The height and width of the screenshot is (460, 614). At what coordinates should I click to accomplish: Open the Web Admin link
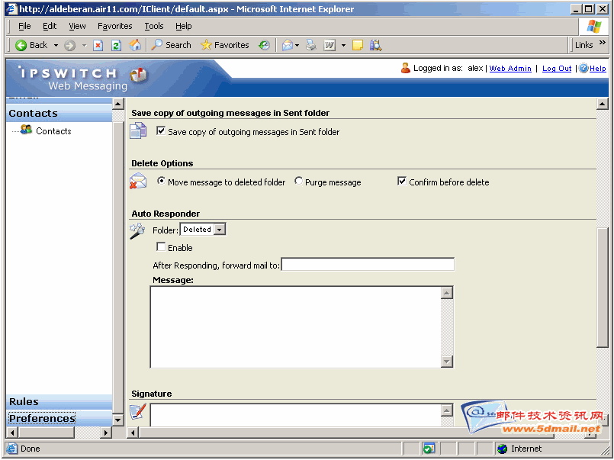click(x=510, y=69)
